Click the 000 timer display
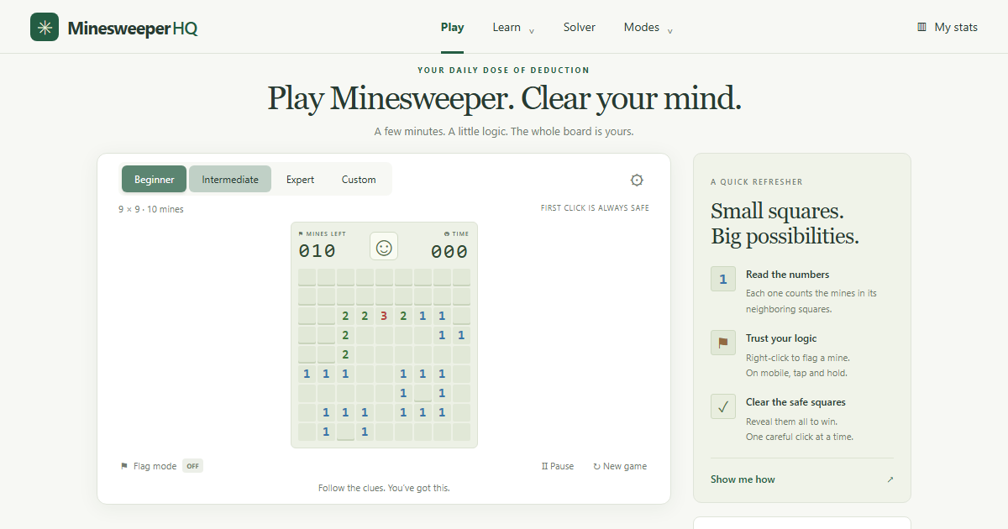1008x529 pixels. (x=449, y=251)
